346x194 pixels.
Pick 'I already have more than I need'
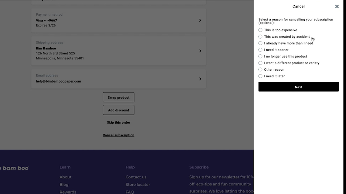(x=260, y=43)
